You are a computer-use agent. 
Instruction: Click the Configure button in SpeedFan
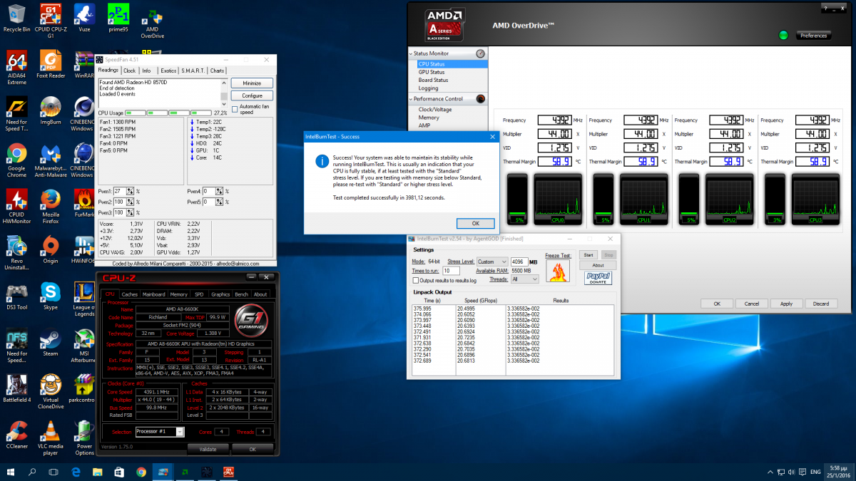[252, 95]
